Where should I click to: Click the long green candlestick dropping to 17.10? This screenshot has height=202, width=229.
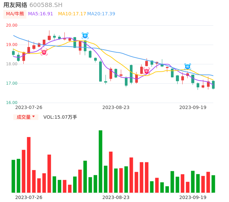pyautogui.click(x=100, y=71)
